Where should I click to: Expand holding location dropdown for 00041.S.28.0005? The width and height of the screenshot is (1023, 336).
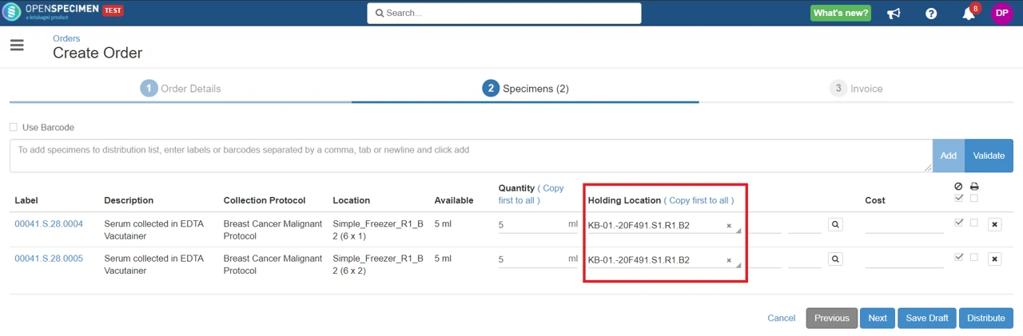(x=738, y=264)
